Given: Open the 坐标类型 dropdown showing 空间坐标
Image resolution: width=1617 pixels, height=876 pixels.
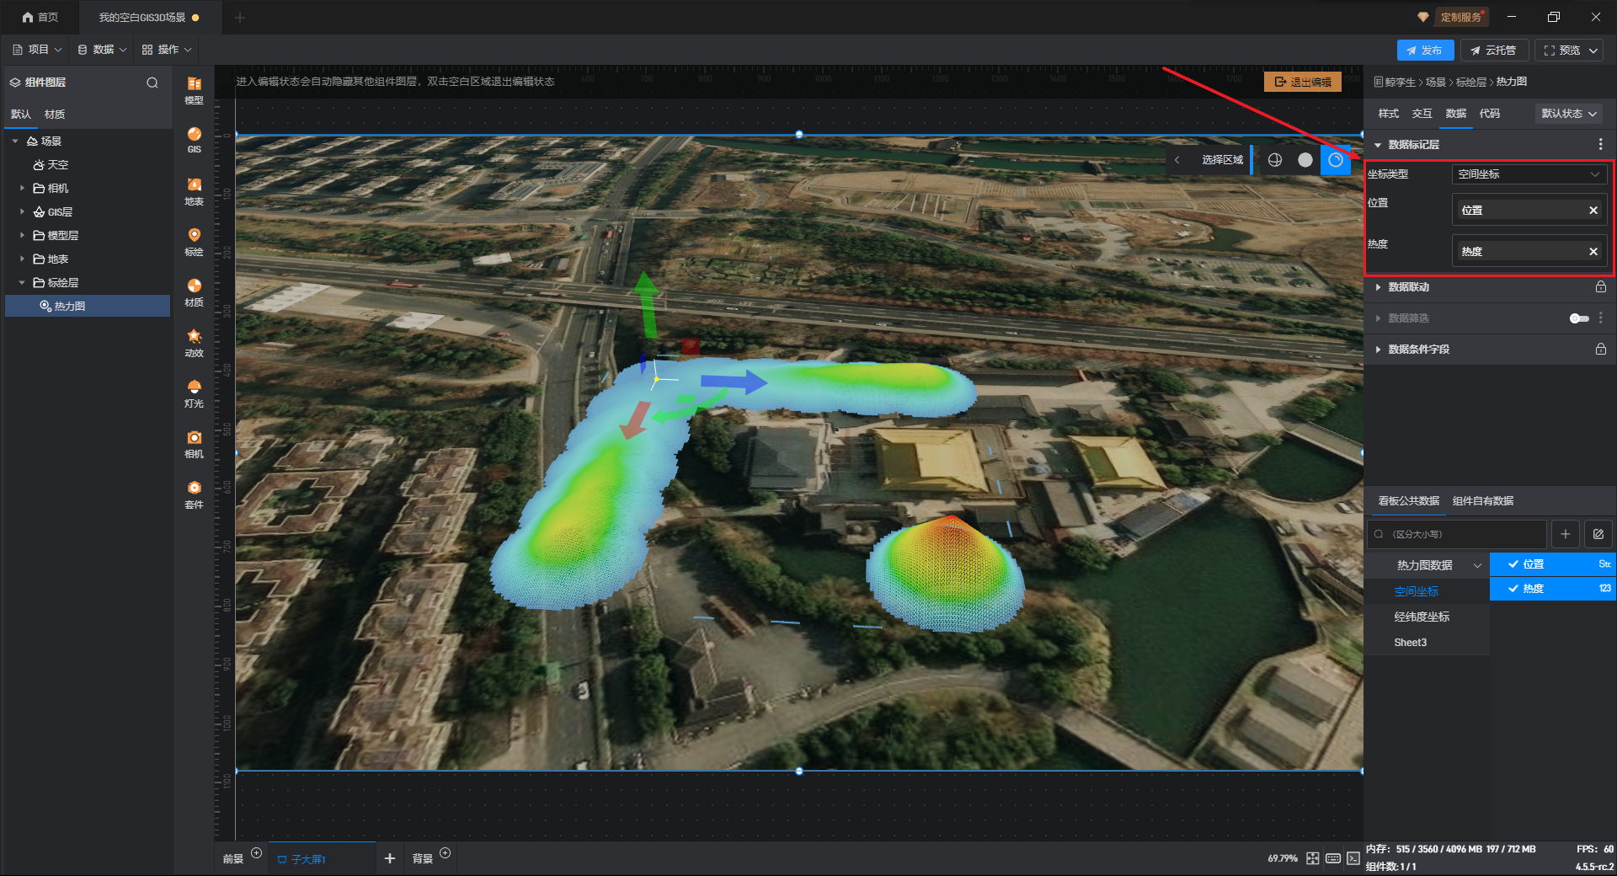Looking at the screenshot, I should (1528, 174).
